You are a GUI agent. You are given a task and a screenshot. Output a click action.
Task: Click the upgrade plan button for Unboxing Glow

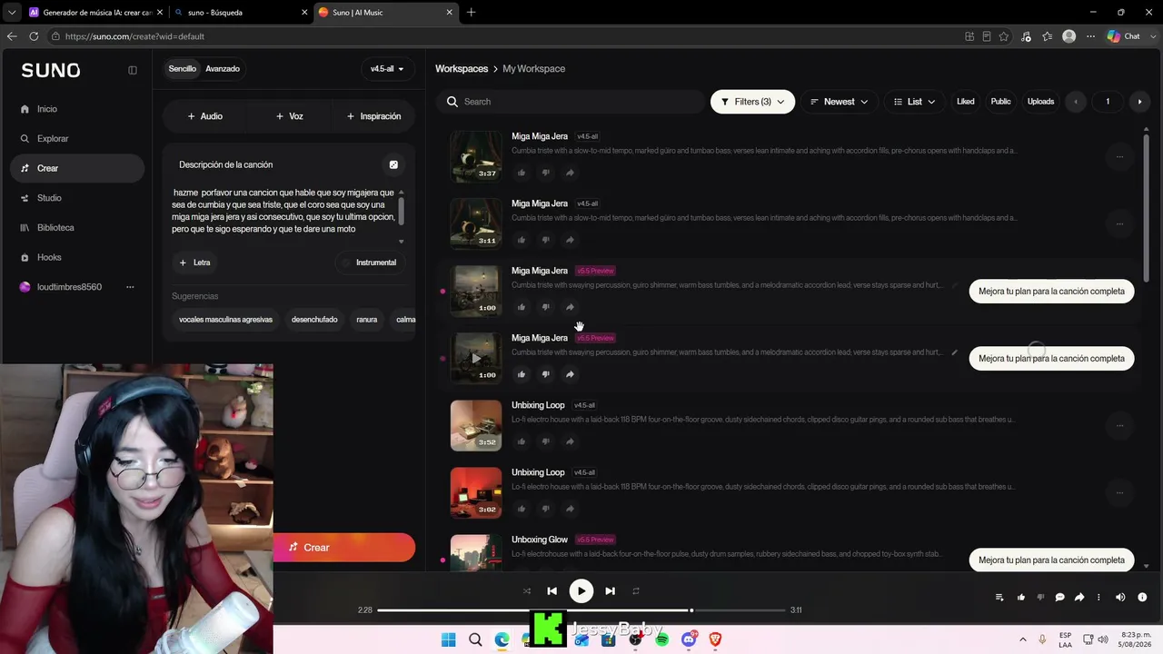1051,560
